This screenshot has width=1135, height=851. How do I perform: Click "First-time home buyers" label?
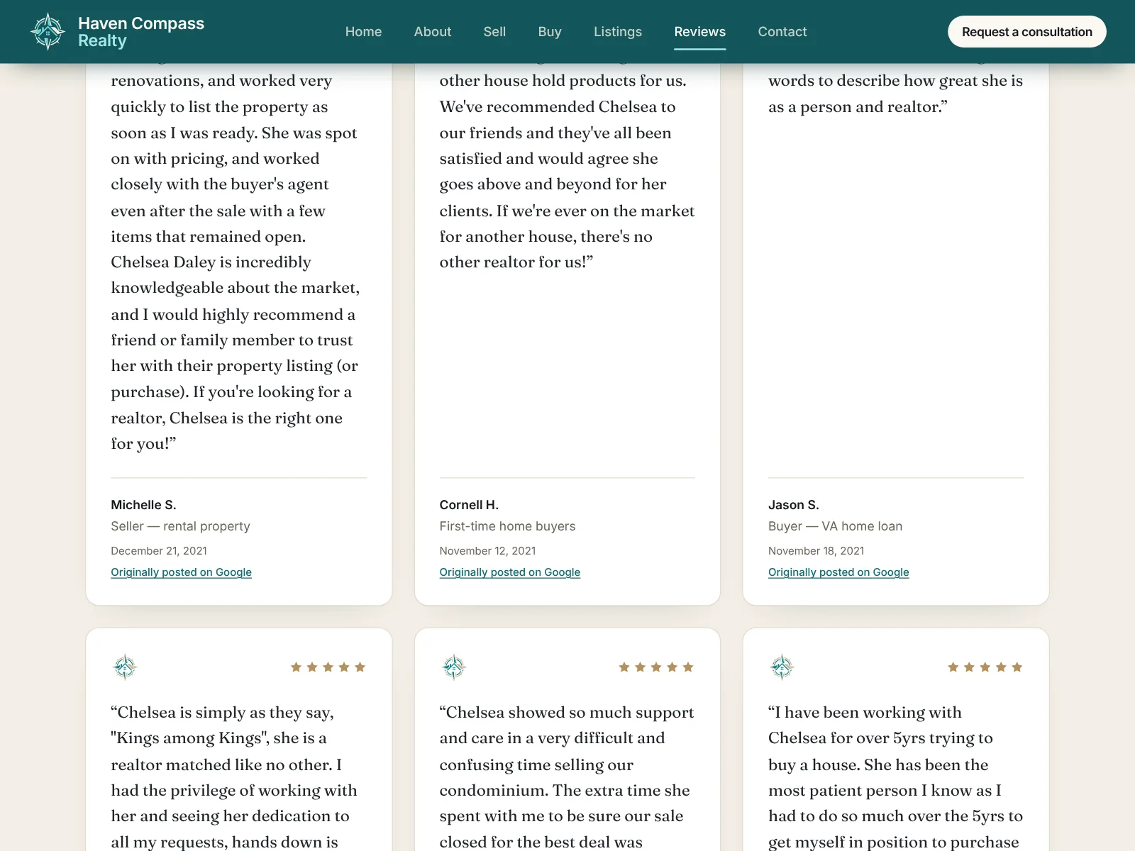[x=507, y=526]
